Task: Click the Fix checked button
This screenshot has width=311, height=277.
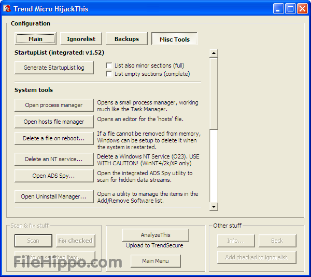Action: coord(75,241)
